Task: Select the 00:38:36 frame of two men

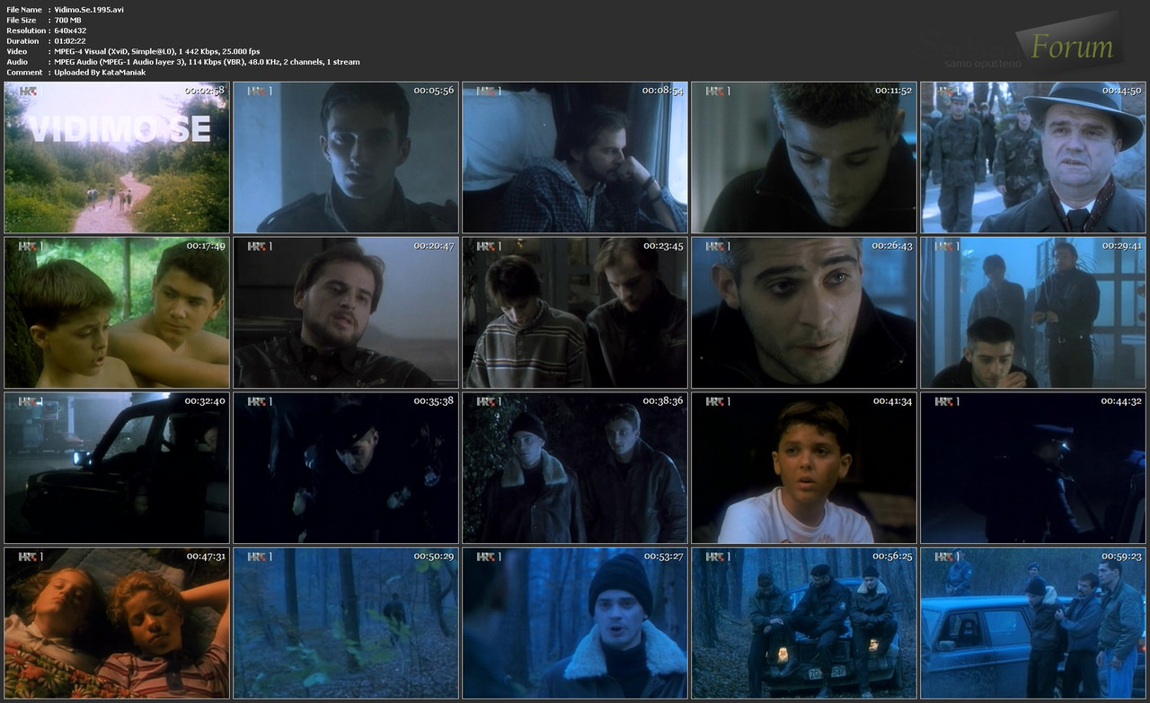Action: [x=575, y=468]
